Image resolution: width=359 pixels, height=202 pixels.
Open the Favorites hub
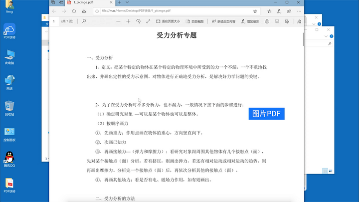pos(269,11)
